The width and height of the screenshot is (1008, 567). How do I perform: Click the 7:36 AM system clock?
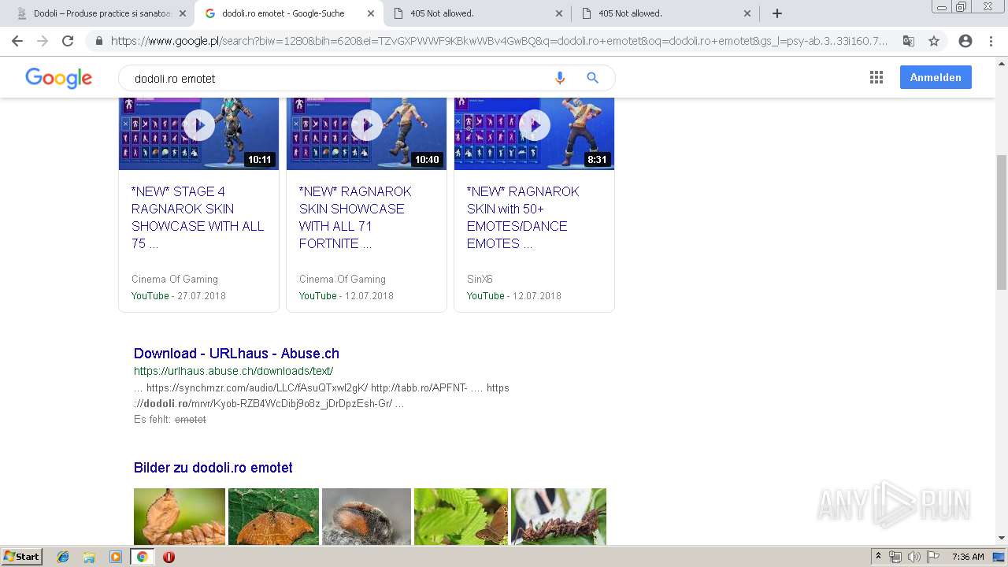pyautogui.click(x=968, y=557)
